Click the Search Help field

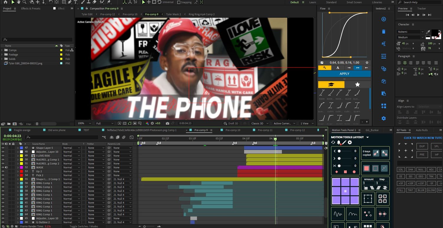pos(421,2)
